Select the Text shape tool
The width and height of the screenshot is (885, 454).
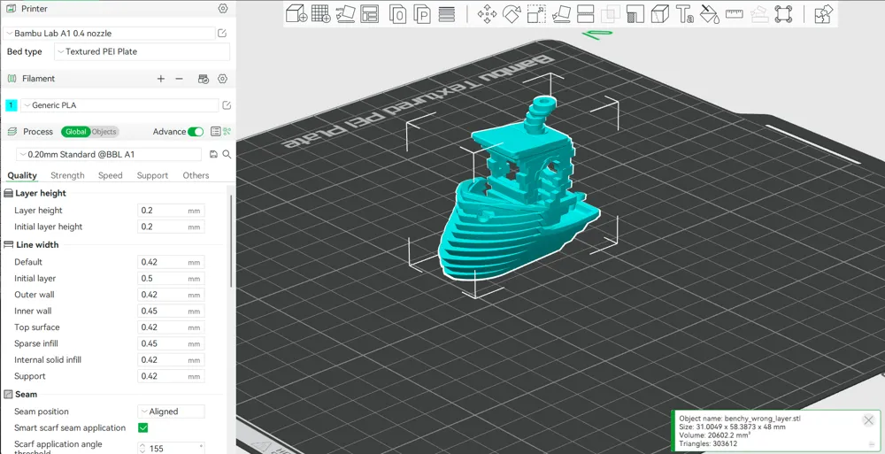point(685,14)
